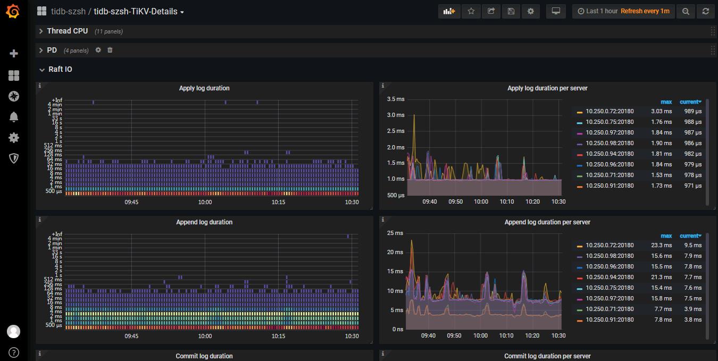
Task: Click the Add panel toolbar button
Action: click(449, 11)
